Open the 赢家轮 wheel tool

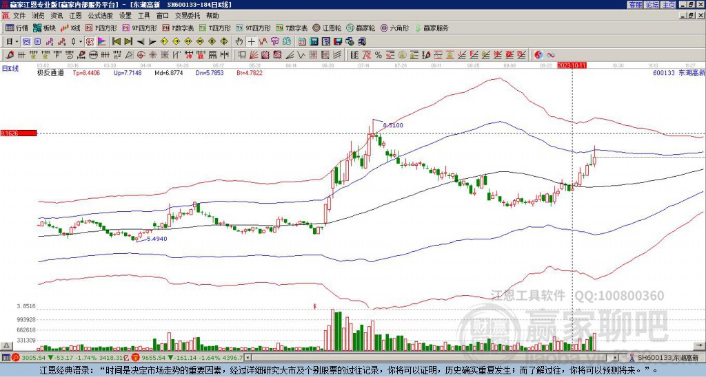coord(361,28)
